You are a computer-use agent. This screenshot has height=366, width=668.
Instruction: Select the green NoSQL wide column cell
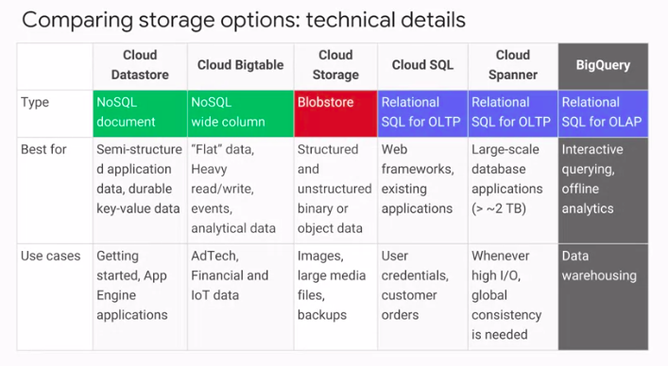[240, 113]
